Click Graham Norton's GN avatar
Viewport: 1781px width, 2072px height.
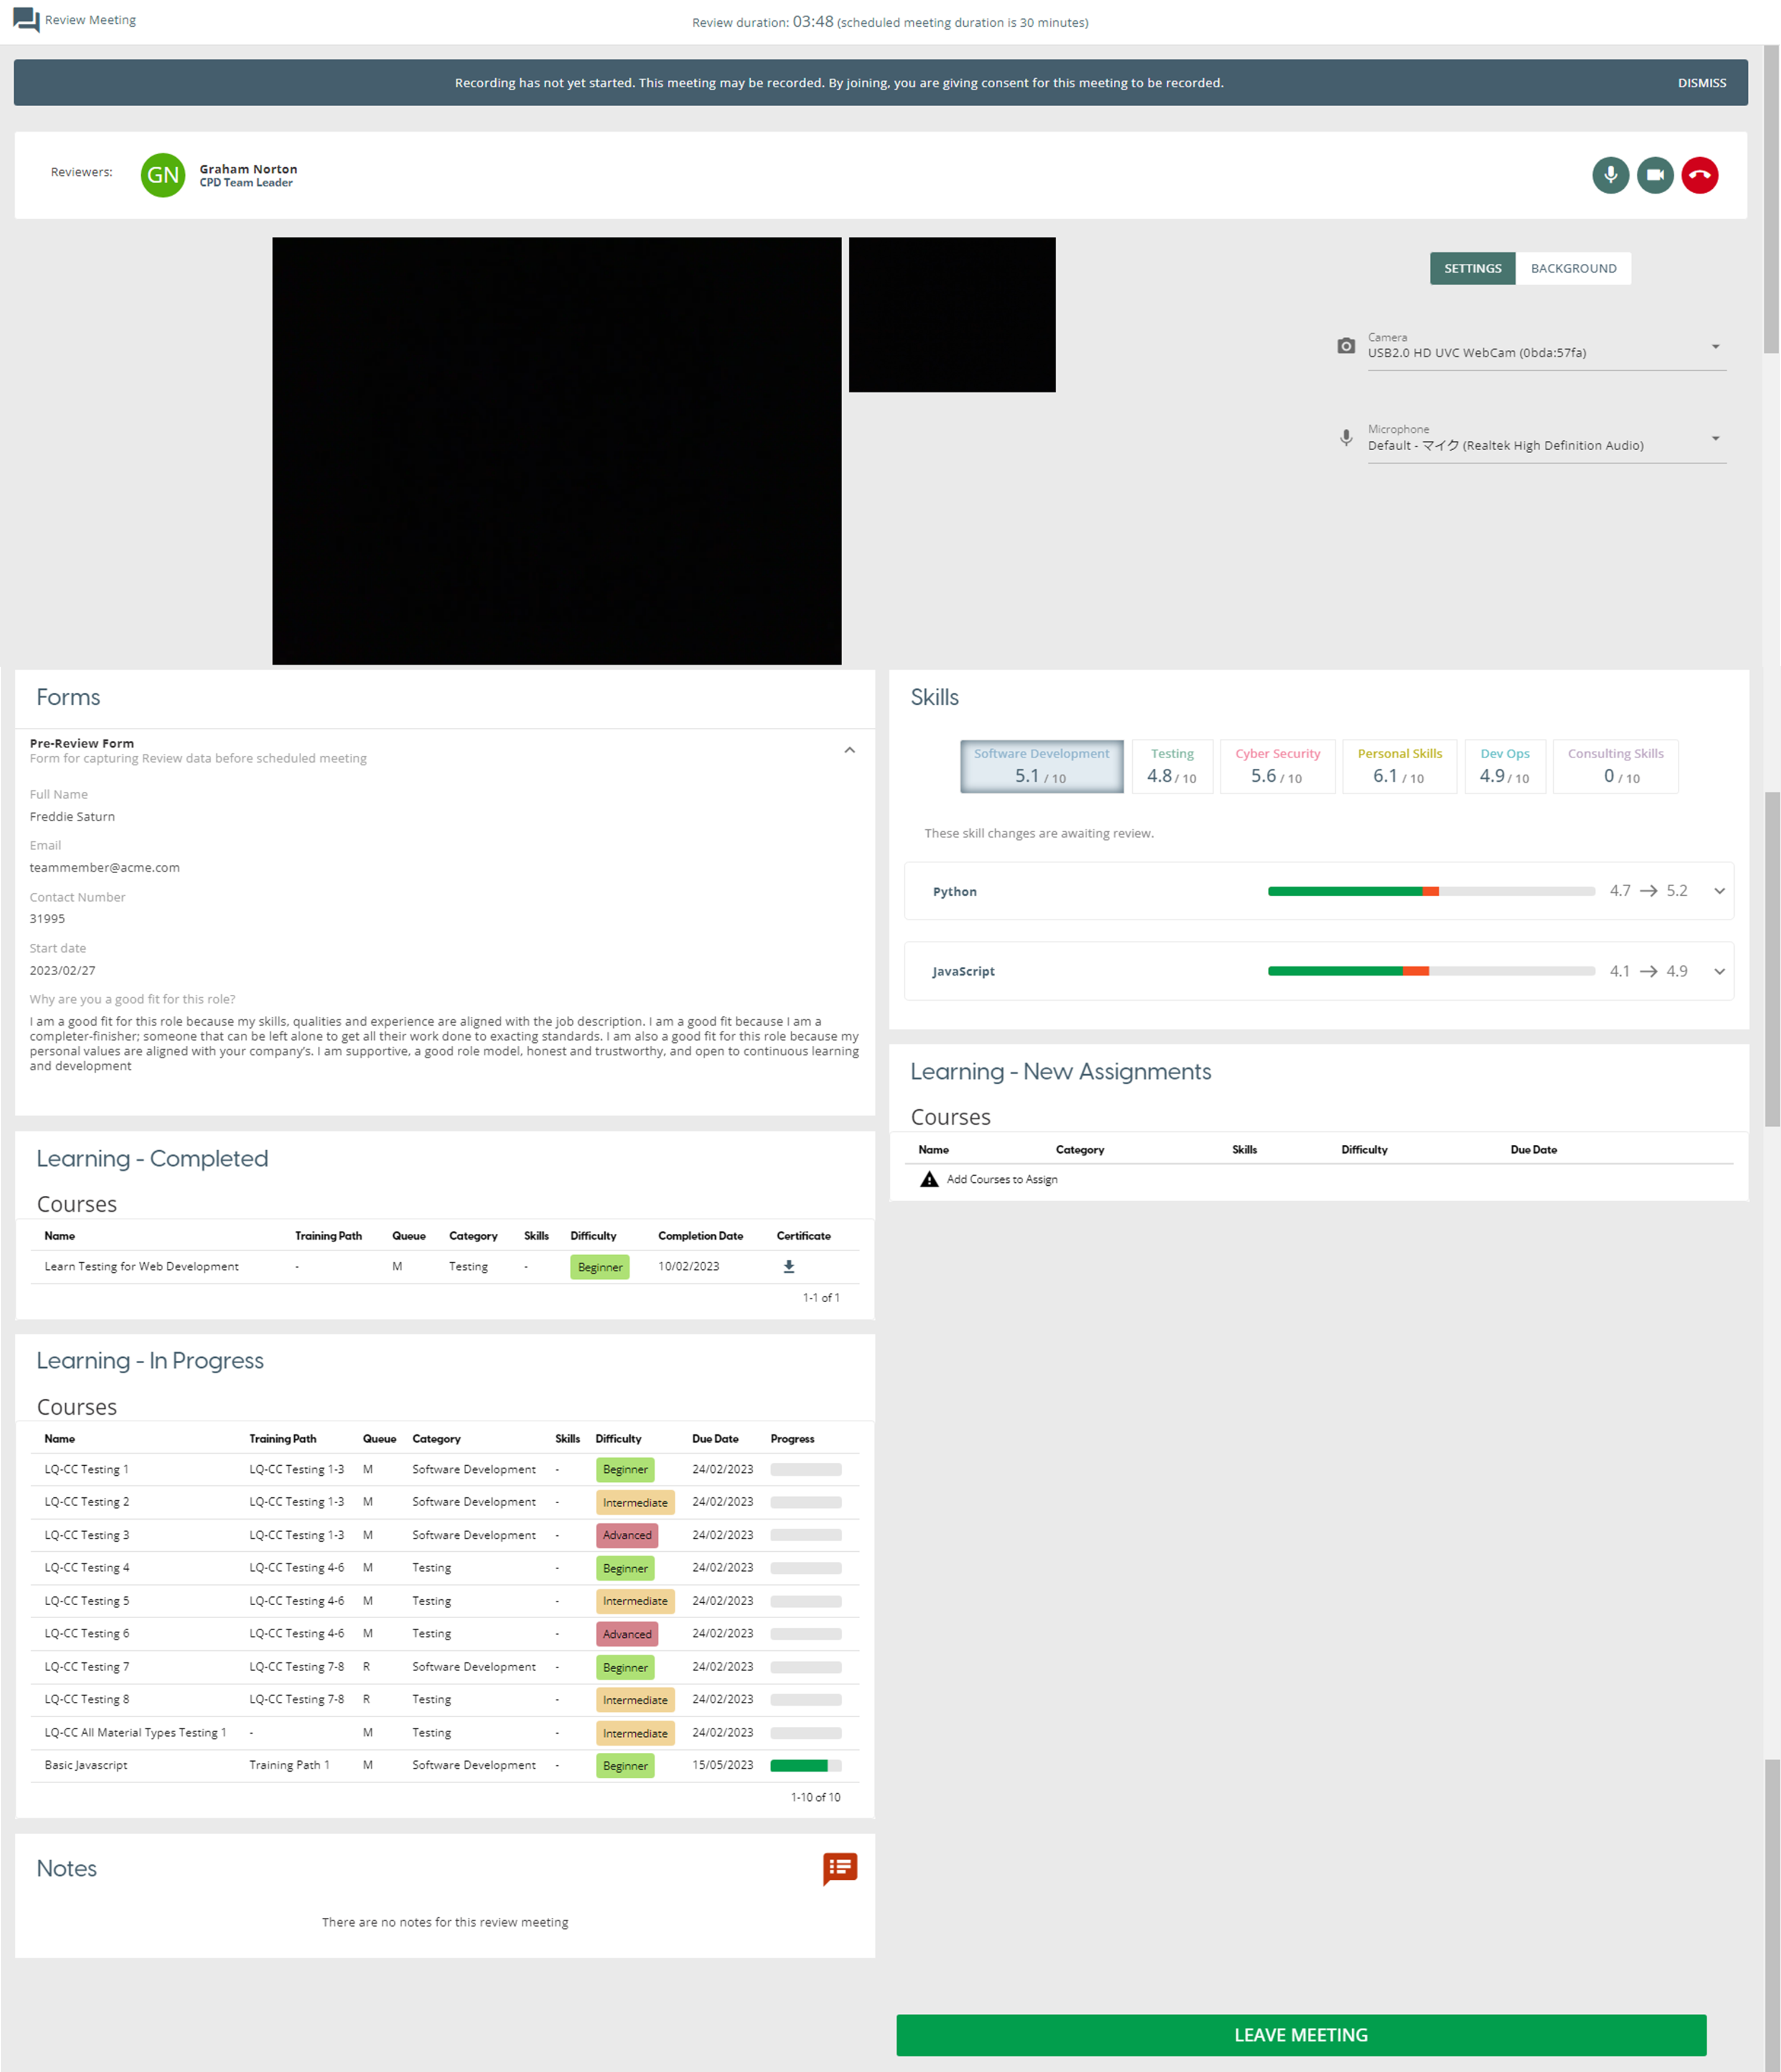pyautogui.click(x=163, y=175)
